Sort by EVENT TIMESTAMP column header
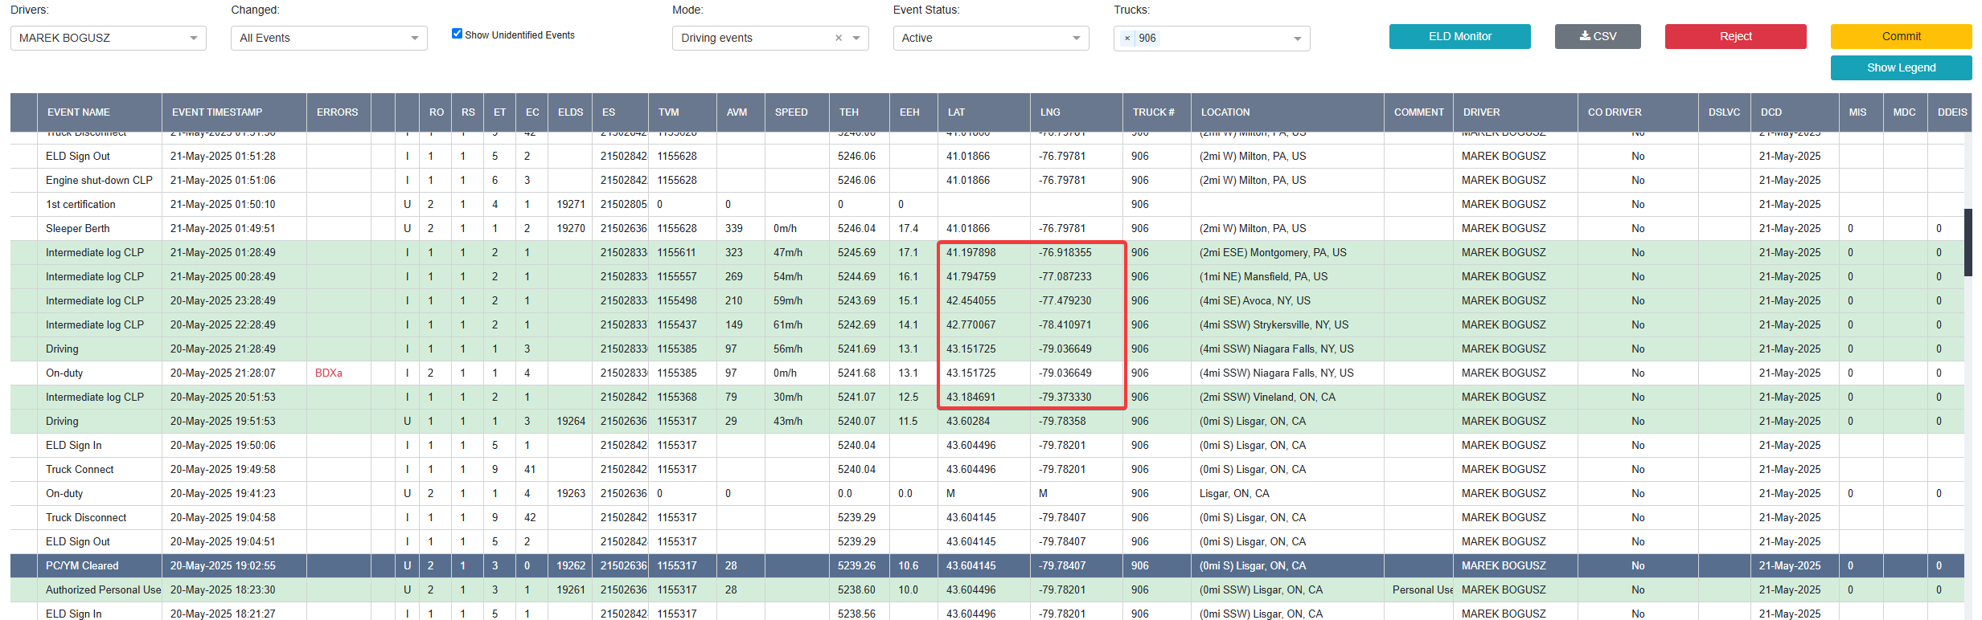 [217, 112]
